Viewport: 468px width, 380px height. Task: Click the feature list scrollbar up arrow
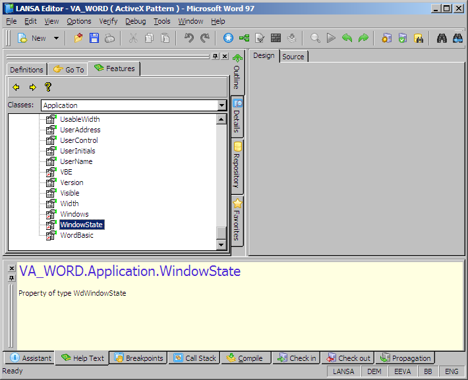click(x=221, y=119)
